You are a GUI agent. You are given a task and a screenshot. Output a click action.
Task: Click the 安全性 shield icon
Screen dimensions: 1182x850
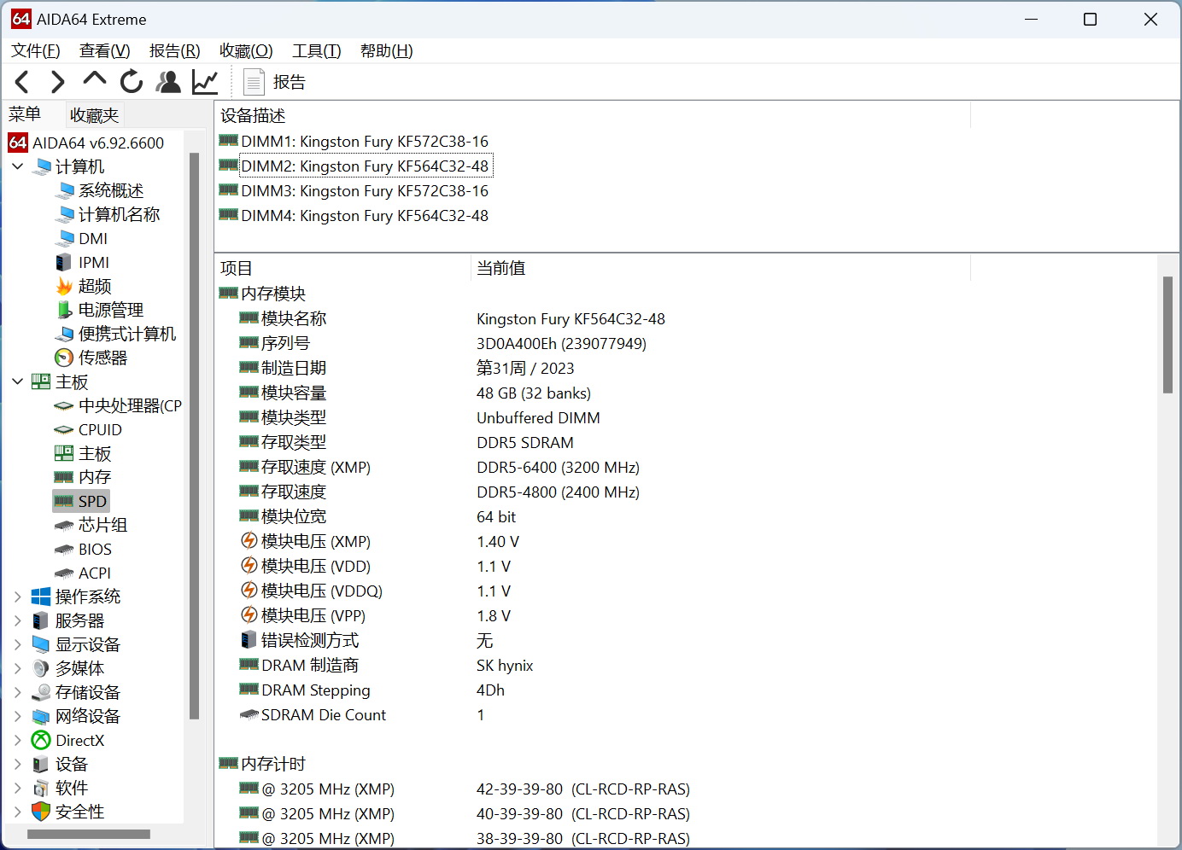coord(41,812)
